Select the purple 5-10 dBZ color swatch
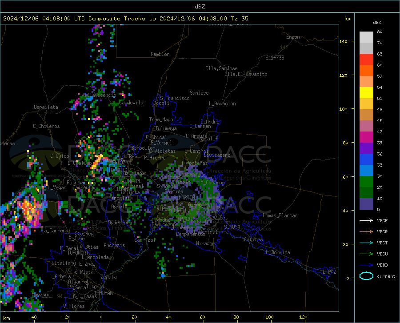 click(x=366, y=203)
